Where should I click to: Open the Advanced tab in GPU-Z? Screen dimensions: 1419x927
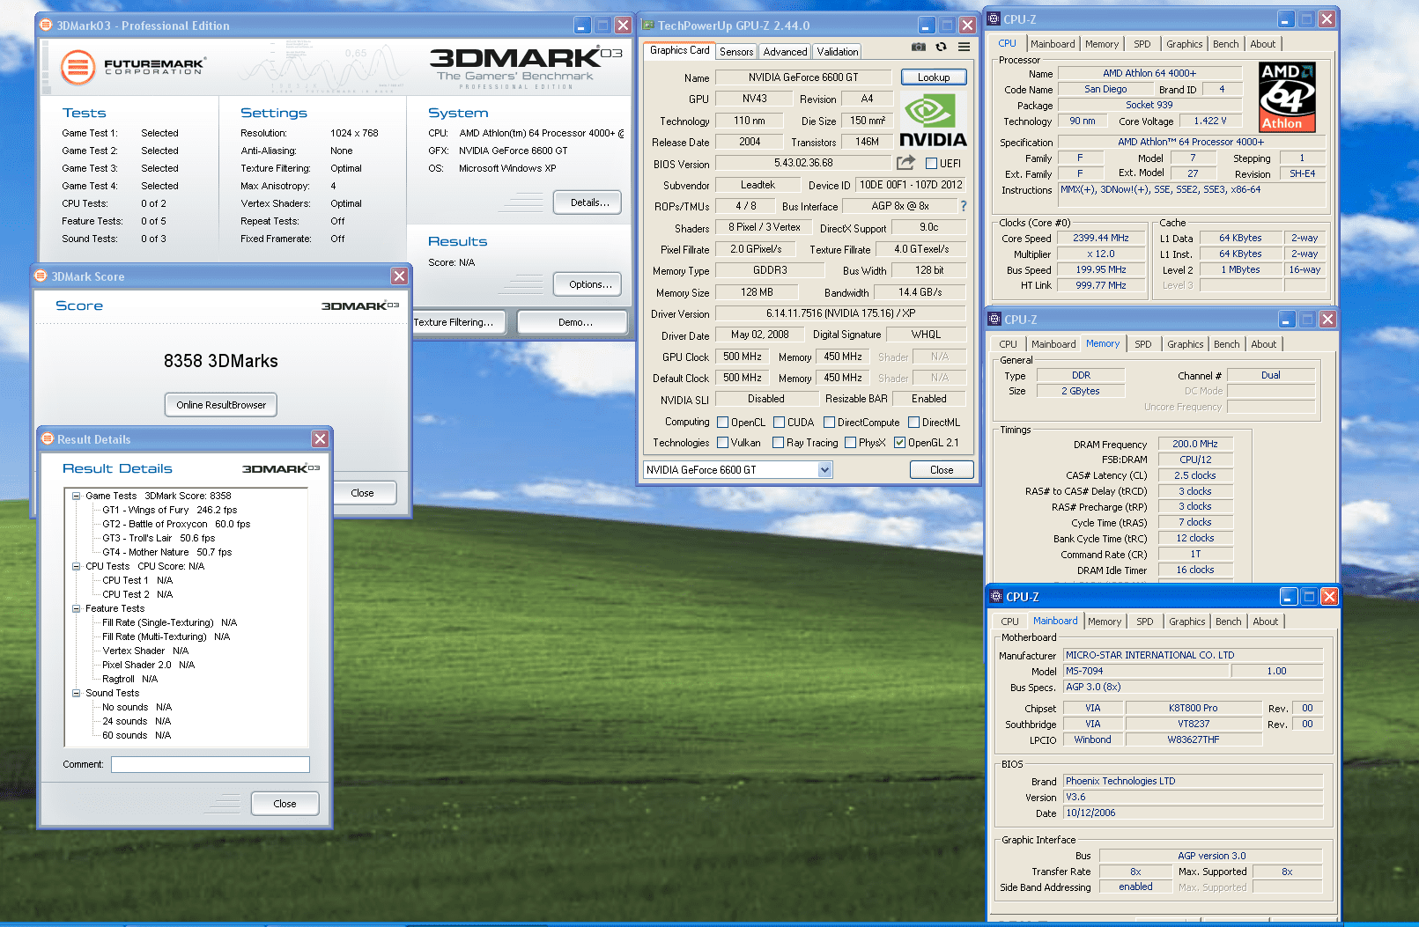tap(785, 52)
